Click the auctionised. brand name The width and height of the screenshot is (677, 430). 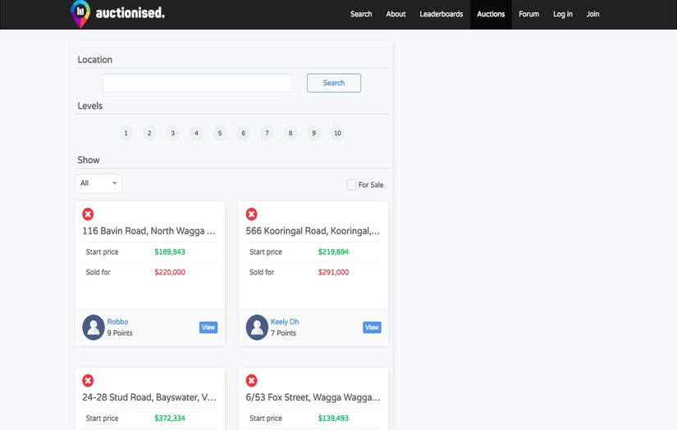tap(130, 13)
